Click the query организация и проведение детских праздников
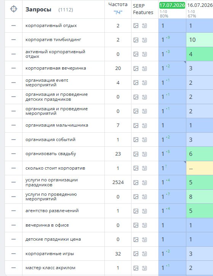 click(57, 97)
